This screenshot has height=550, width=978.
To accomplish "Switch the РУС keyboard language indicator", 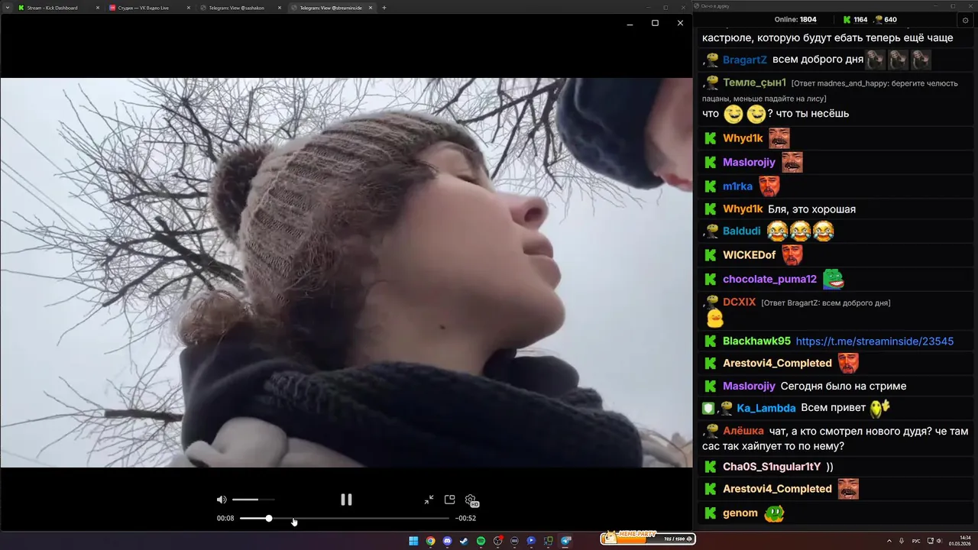I will point(916,541).
